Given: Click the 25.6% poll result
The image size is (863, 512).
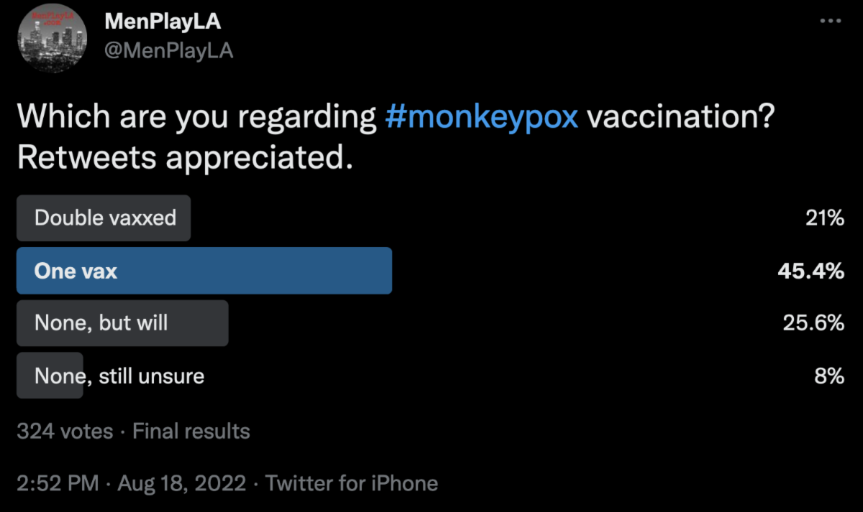Looking at the screenshot, I should [x=813, y=323].
